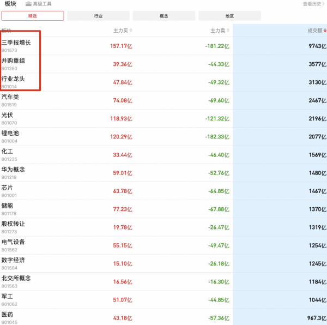The height and width of the screenshot is (325, 327).
Task: Sort by 主力买 arrows
Action: 131,31
